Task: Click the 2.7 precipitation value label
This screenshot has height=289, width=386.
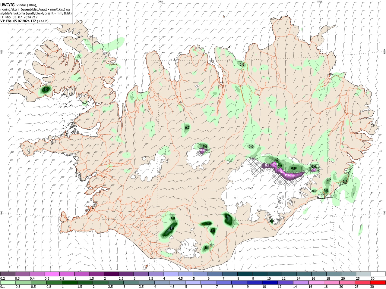Action: tap(228, 216)
